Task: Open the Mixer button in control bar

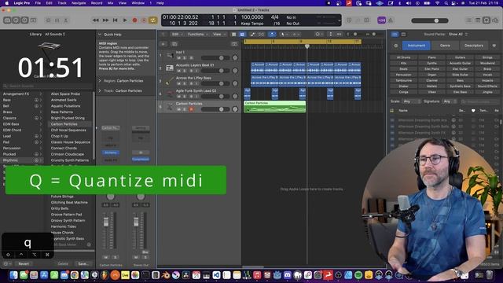Action: point(57,20)
